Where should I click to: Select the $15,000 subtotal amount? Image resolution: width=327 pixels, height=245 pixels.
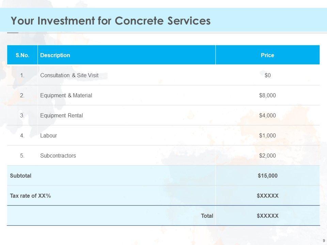click(267, 176)
